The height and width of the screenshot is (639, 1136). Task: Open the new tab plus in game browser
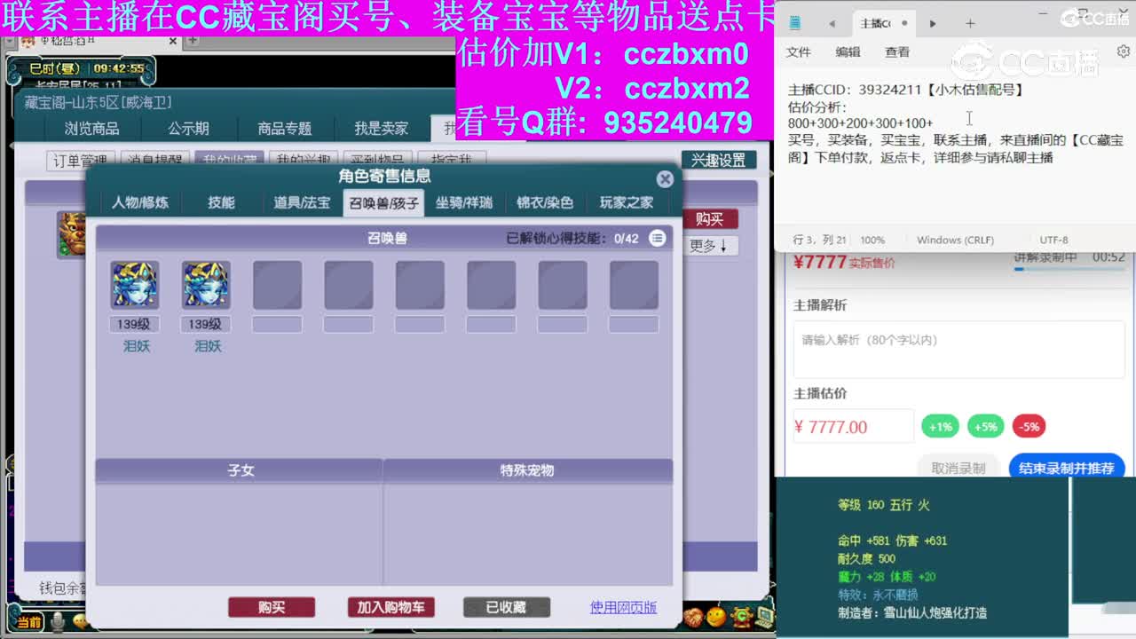[x=193, y=40]
